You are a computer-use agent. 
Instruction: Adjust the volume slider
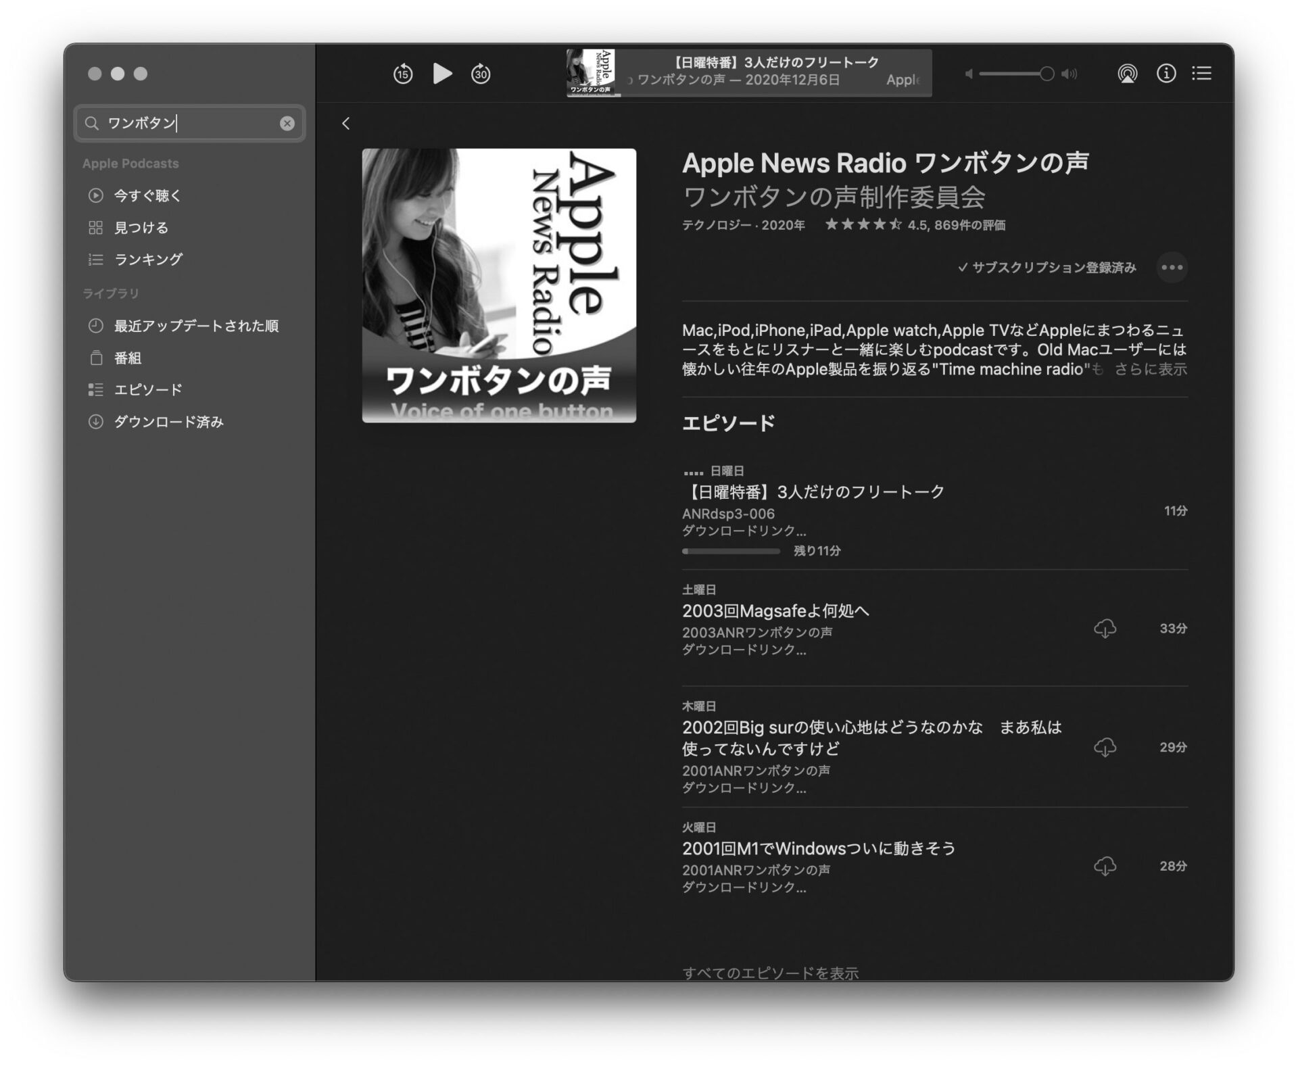pyautogui.click(x=1016, y=74)
